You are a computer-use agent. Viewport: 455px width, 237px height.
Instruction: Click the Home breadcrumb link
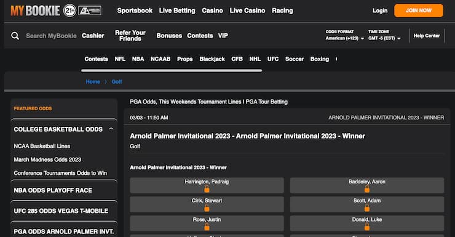pos(93,82)
